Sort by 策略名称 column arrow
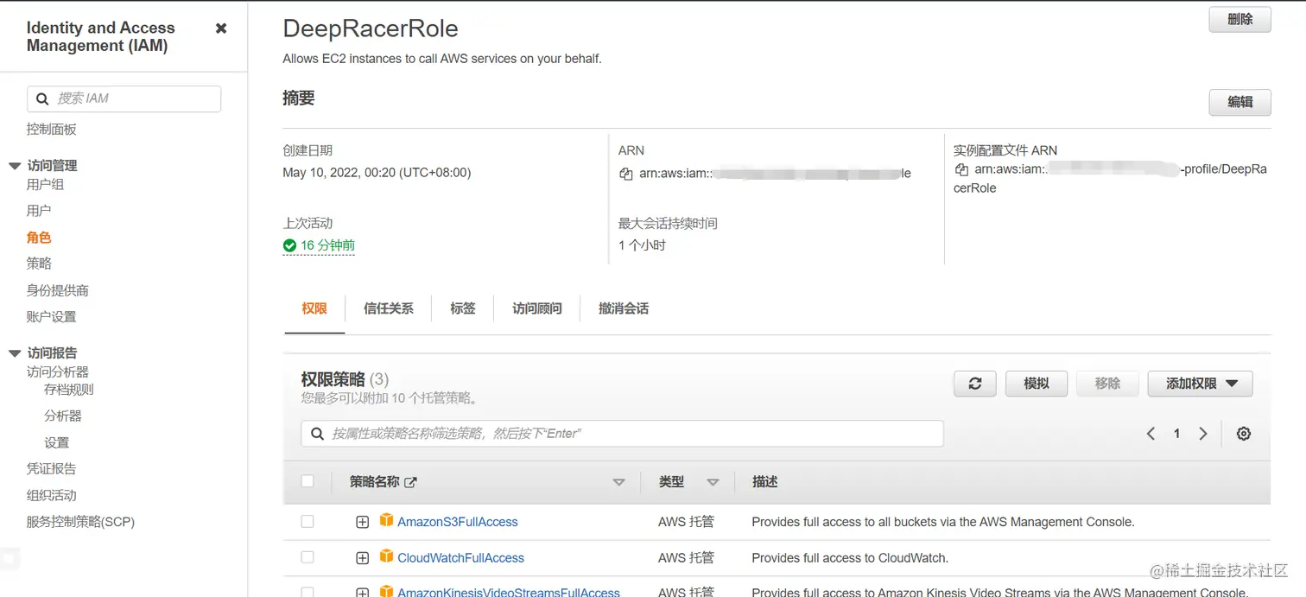The height and width of the screenshot is (597, 1306). tap(618, 482)
